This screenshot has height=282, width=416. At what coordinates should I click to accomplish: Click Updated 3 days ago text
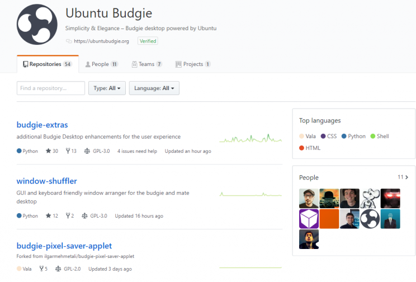pyautogui.click(x=110, y=269)
